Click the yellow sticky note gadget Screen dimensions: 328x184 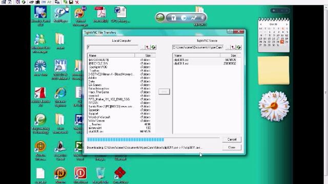(274, 71)
